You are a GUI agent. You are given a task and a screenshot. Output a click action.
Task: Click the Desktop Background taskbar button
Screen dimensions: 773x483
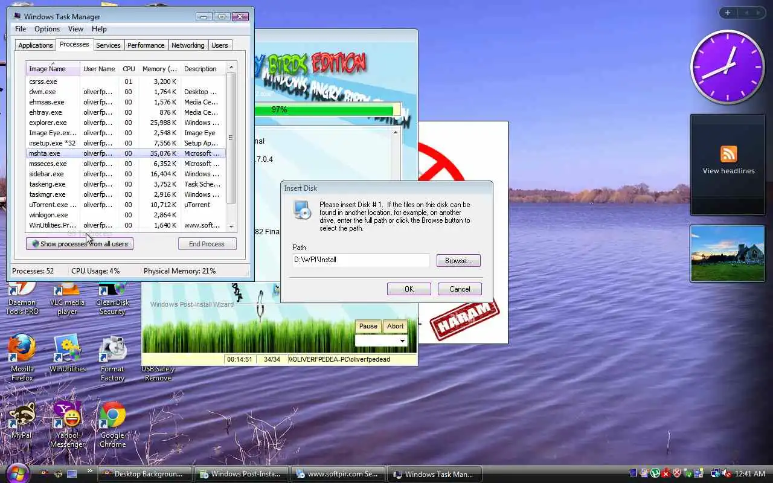click(x=145, y=474)
